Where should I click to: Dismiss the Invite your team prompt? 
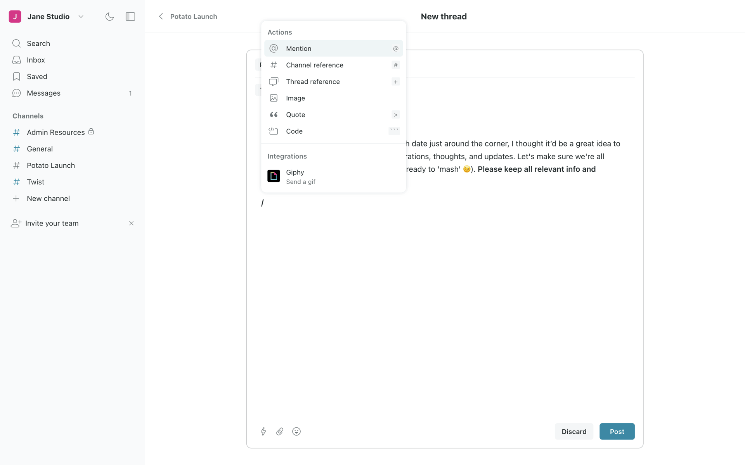click(131, 223)
